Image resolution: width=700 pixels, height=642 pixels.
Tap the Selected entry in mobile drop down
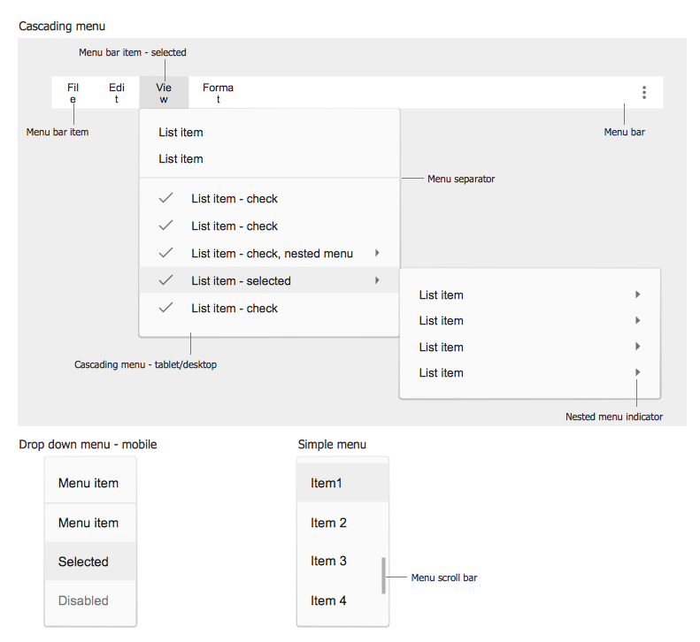click(x=90, y=562)
